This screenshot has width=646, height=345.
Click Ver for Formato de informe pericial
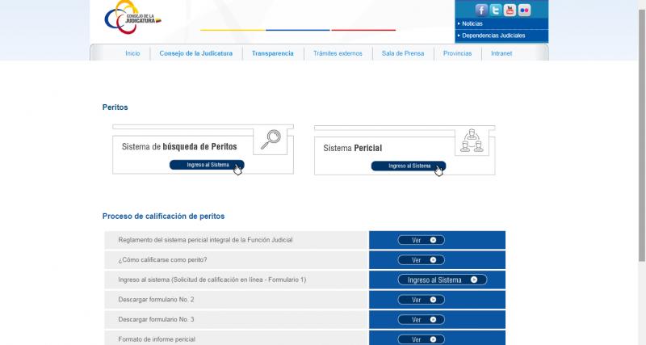point(421,339)
